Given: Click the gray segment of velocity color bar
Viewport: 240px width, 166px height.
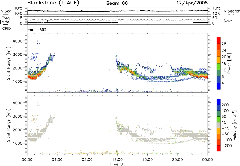Looking at the screenshot, I should point(219,125).
